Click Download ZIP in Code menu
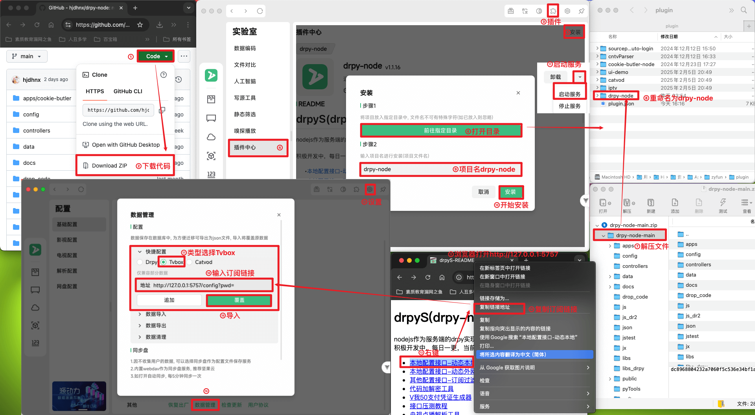The height and width of the screenshot is (415, 755). coord(109,166)
